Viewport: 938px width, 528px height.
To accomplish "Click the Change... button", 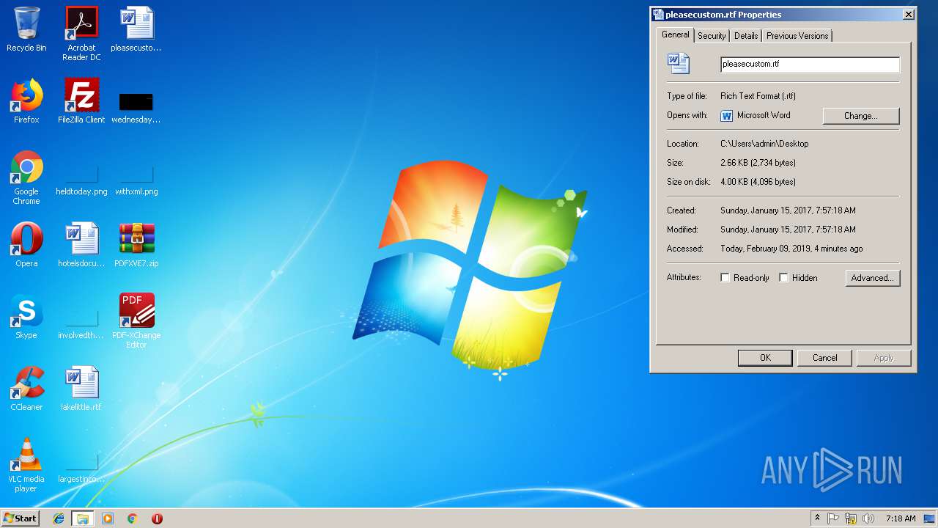I will pyautogui.click(x=861, y=116).
